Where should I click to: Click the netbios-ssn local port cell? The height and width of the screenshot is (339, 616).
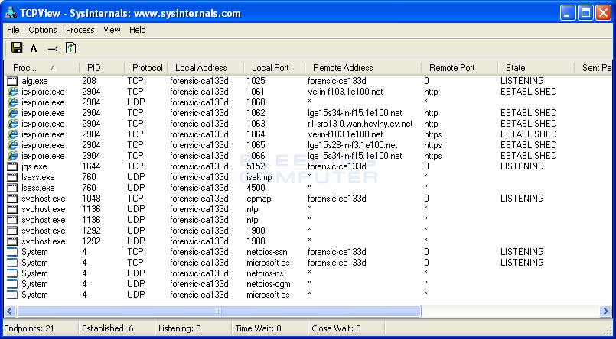(x=267, y=252)
